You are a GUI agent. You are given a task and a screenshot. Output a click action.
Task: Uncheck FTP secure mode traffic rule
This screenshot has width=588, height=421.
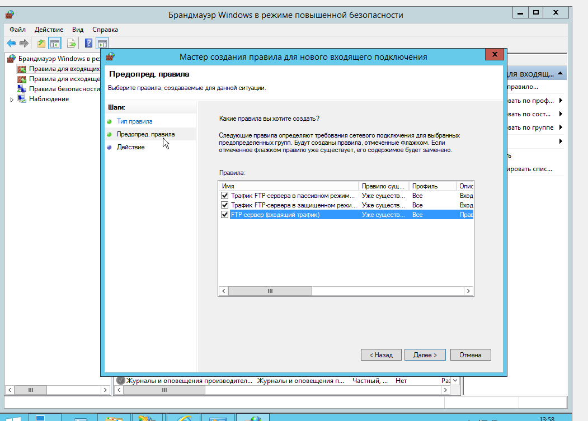[224, 205]
